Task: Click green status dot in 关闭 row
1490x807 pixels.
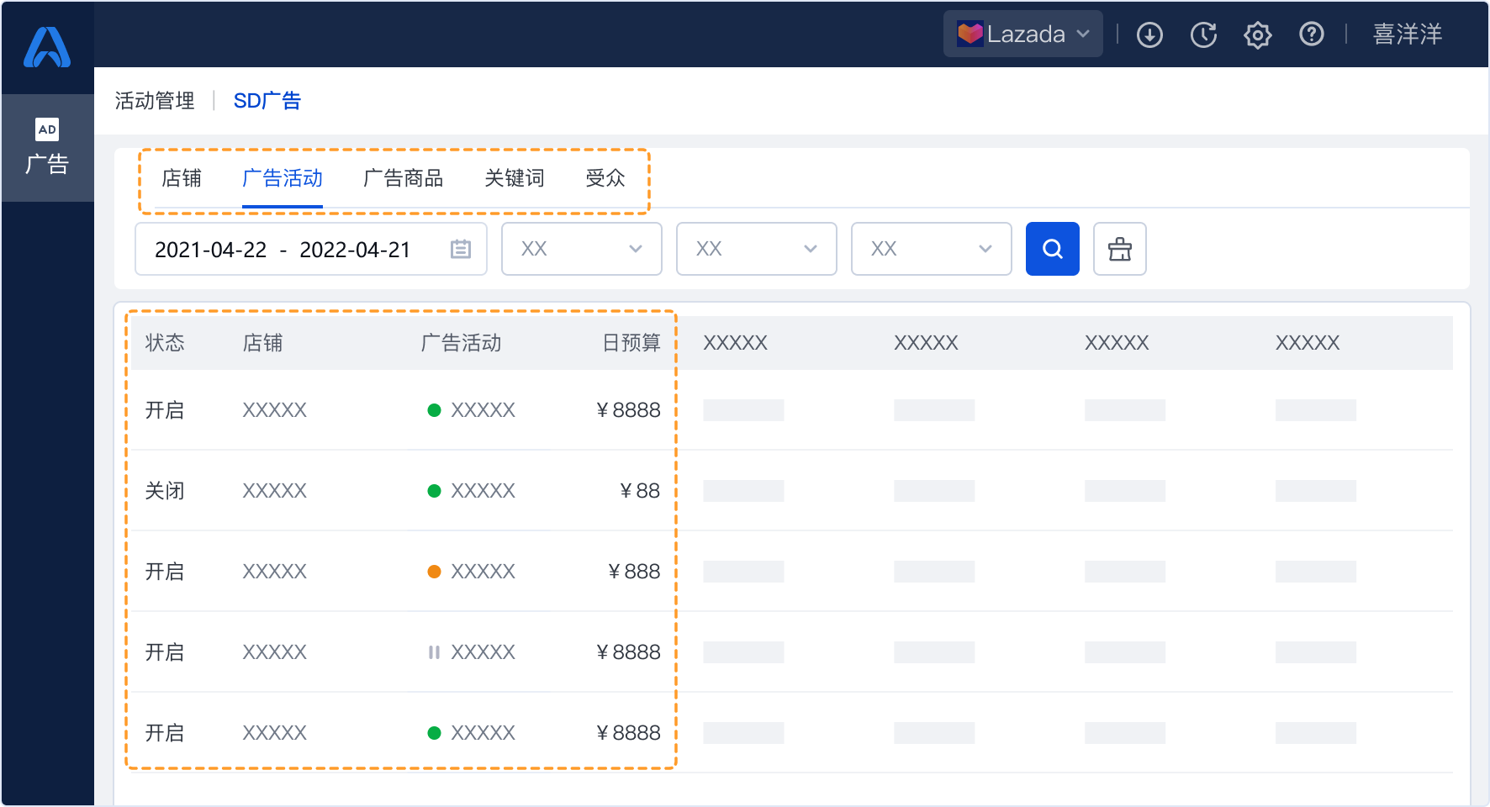Action: [435, 491]
